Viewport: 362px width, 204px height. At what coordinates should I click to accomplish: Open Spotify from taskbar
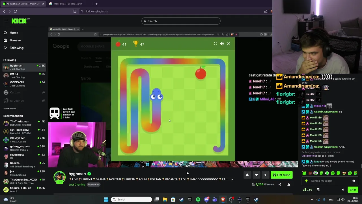(198, 199)
